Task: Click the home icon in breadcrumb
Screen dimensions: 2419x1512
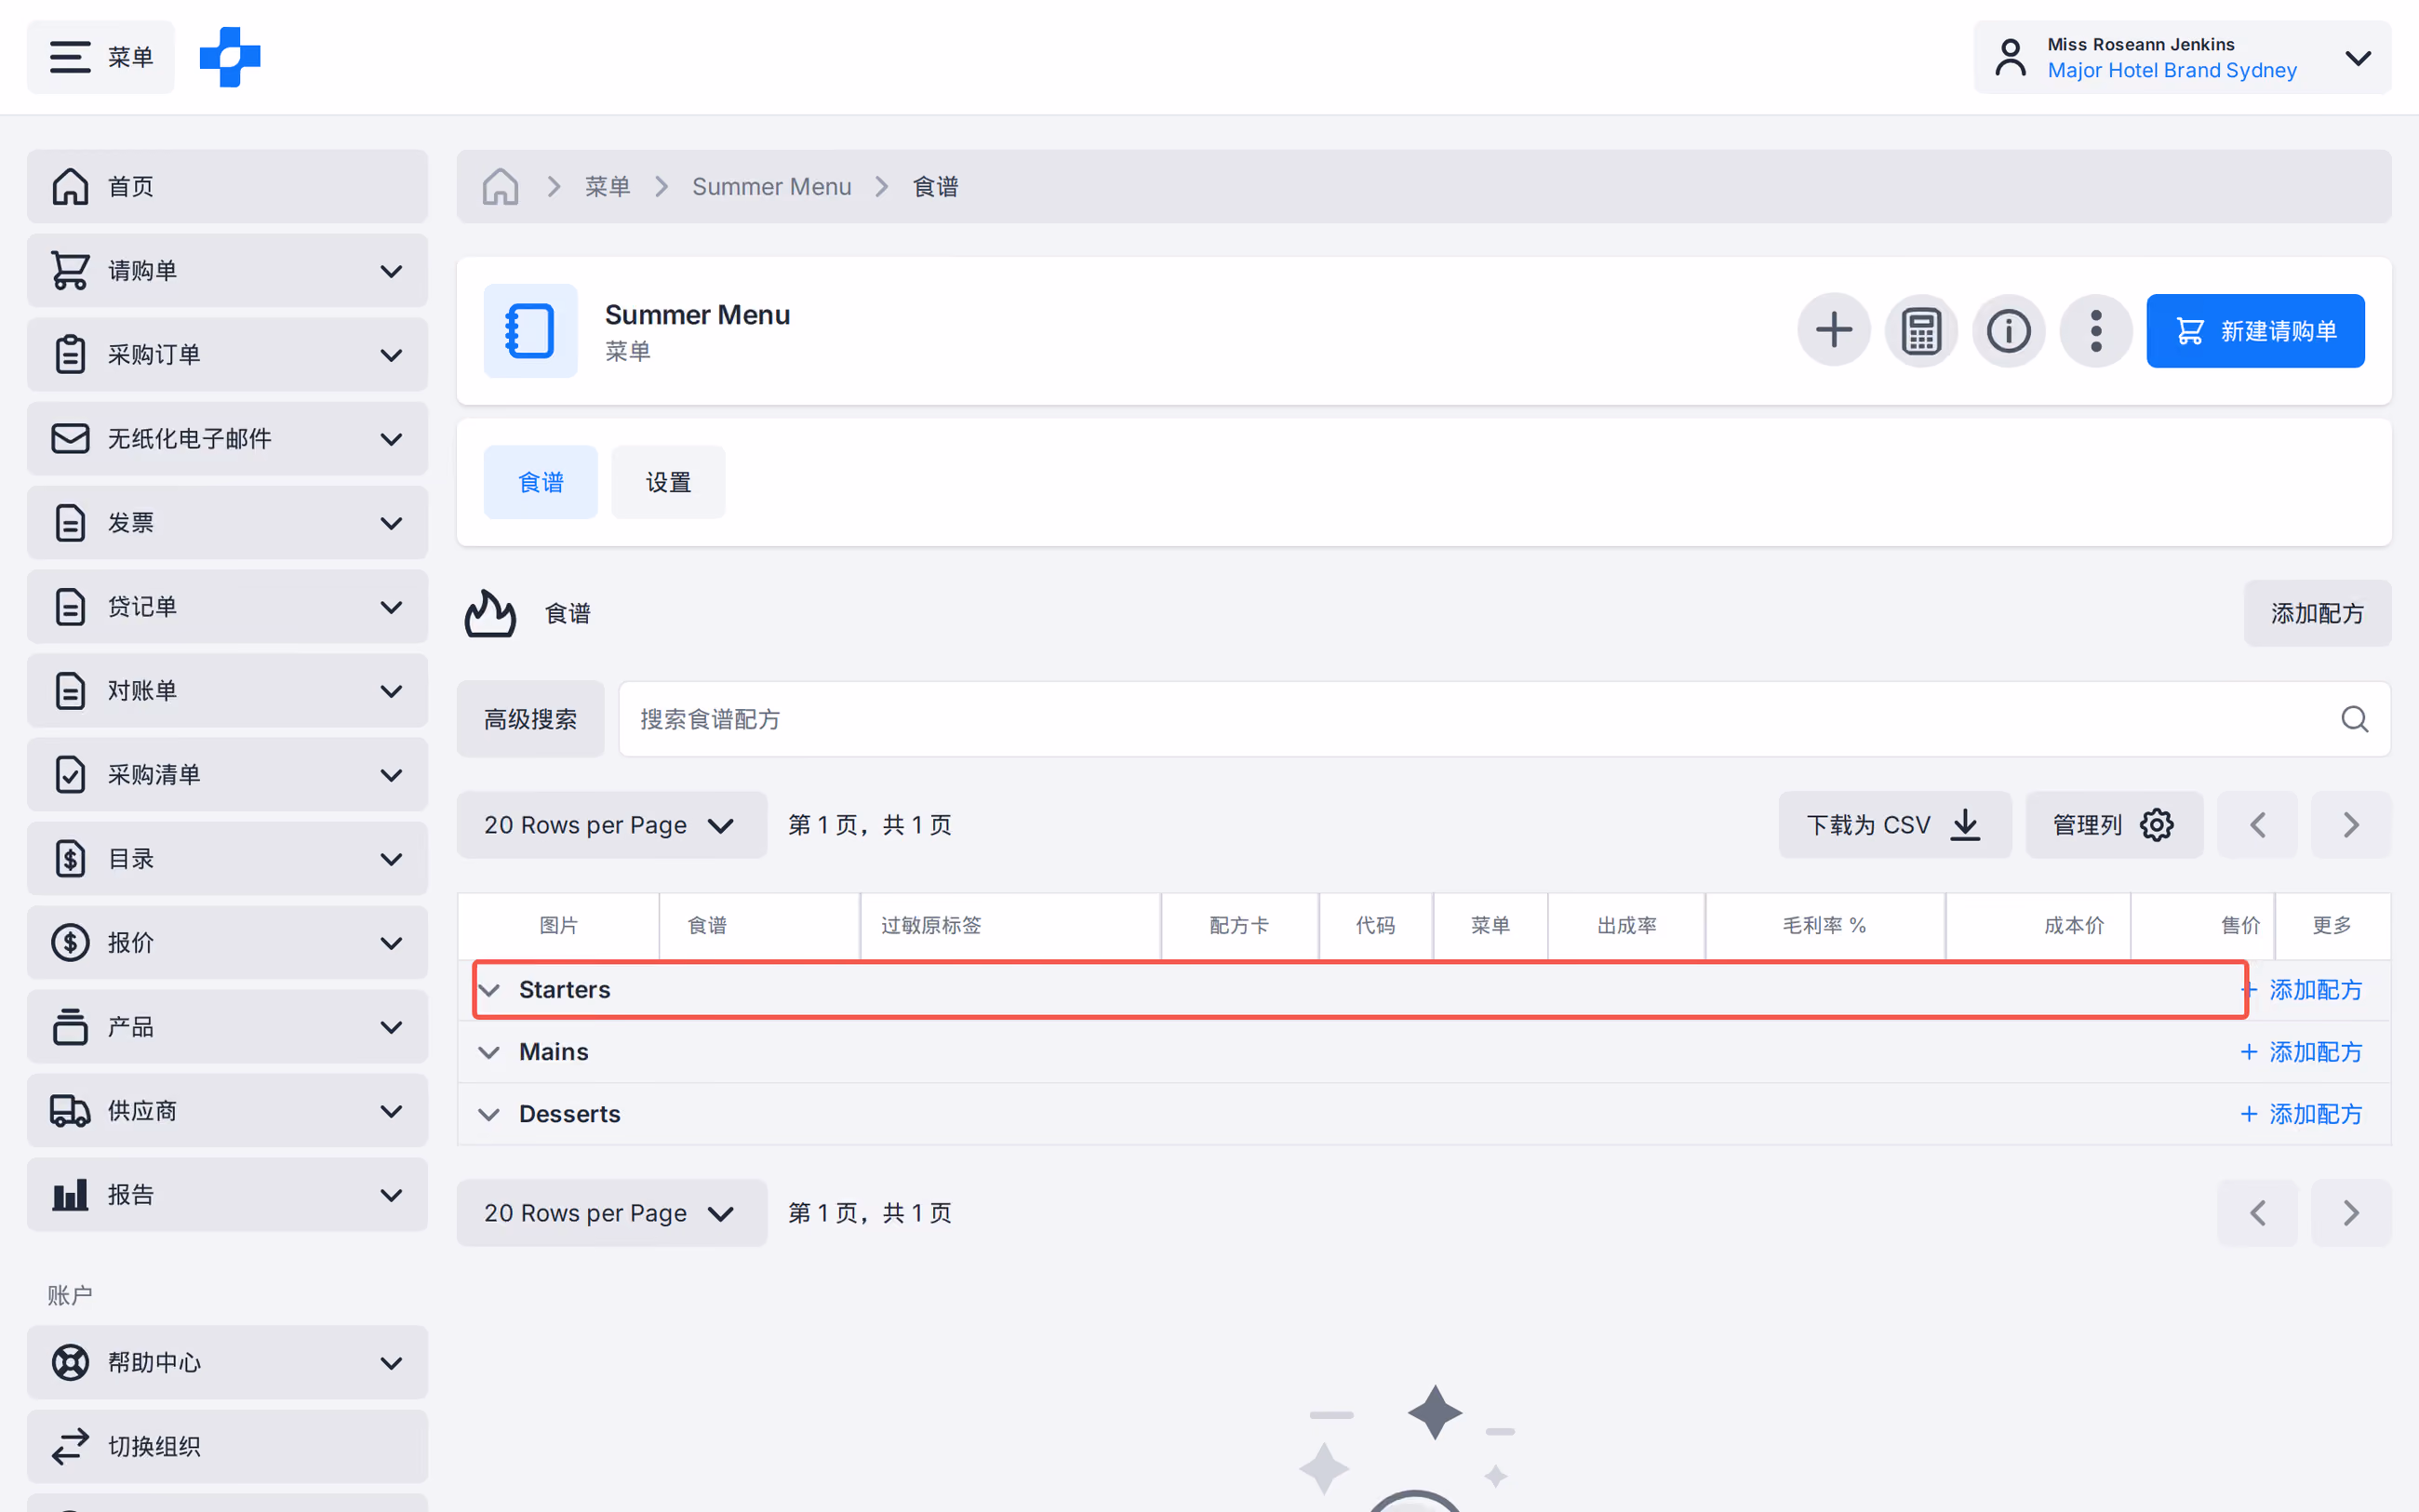Action: point(500,186)
